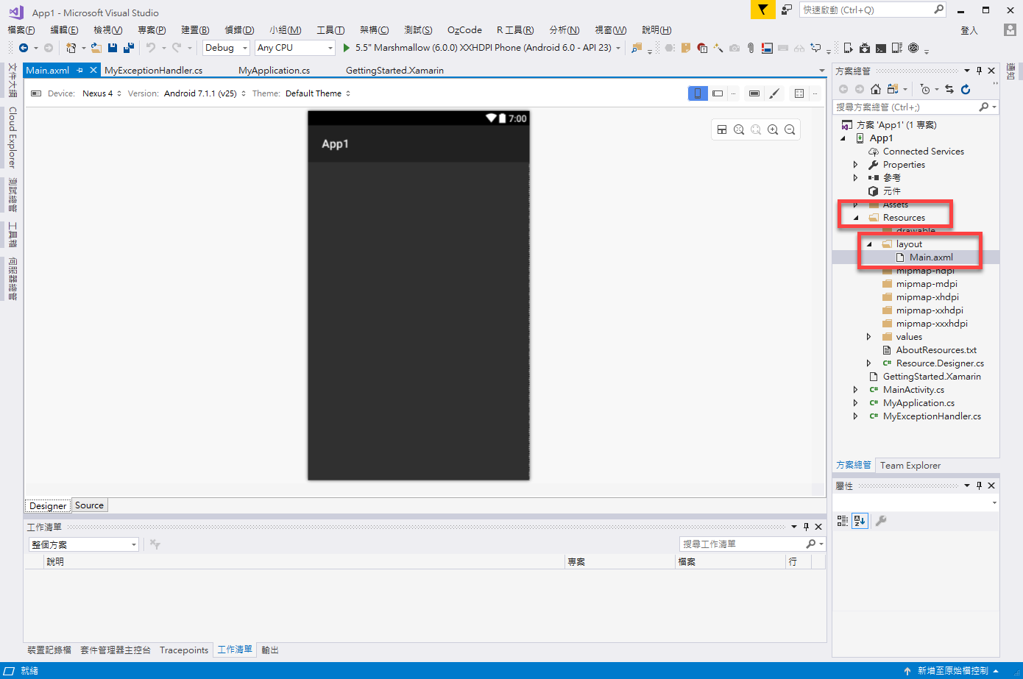
Task: Open the 偵錯(D) menu
Action: point(239,30)
